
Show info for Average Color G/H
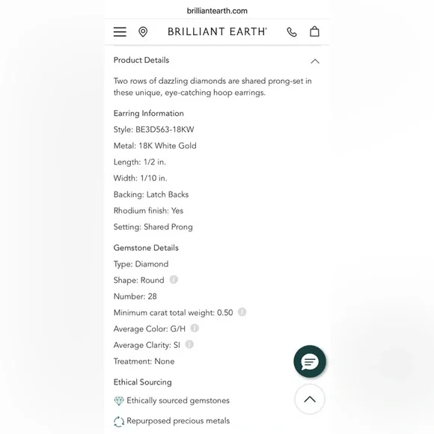click(195, 328)
